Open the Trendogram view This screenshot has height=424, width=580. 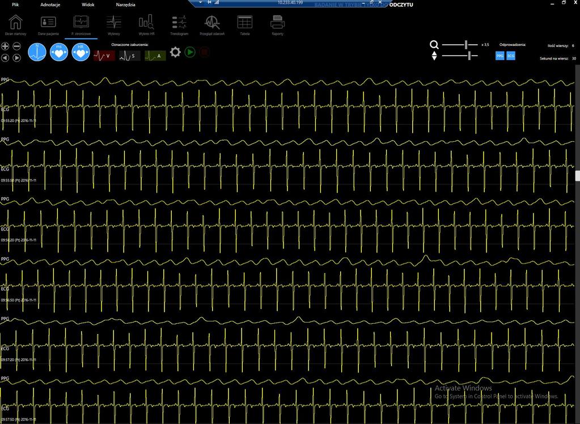click(x=179, y=25)
